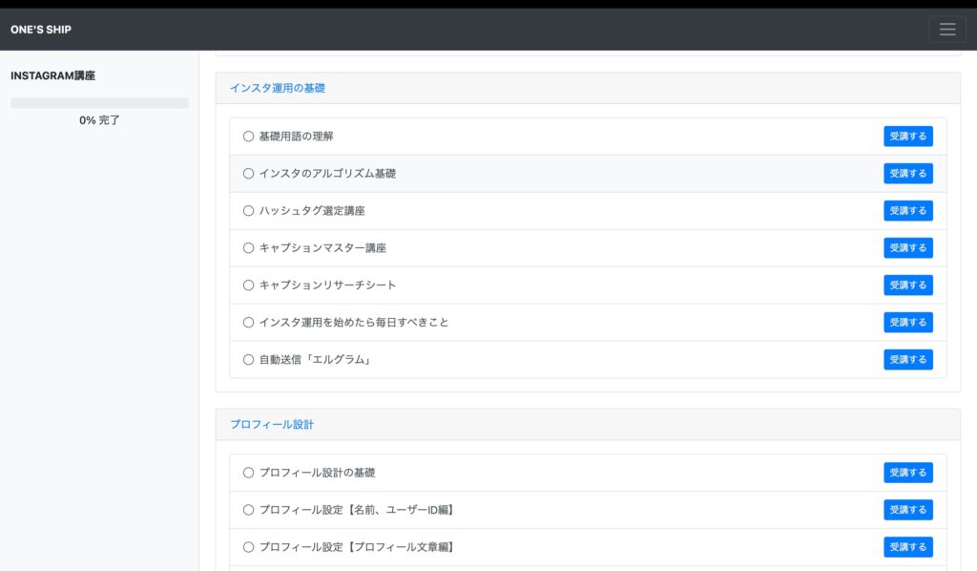977x571 pixels.
Task: Click 受講する for インスタ運用を始めたら毎日すべきこと
Action: [908, 323]
